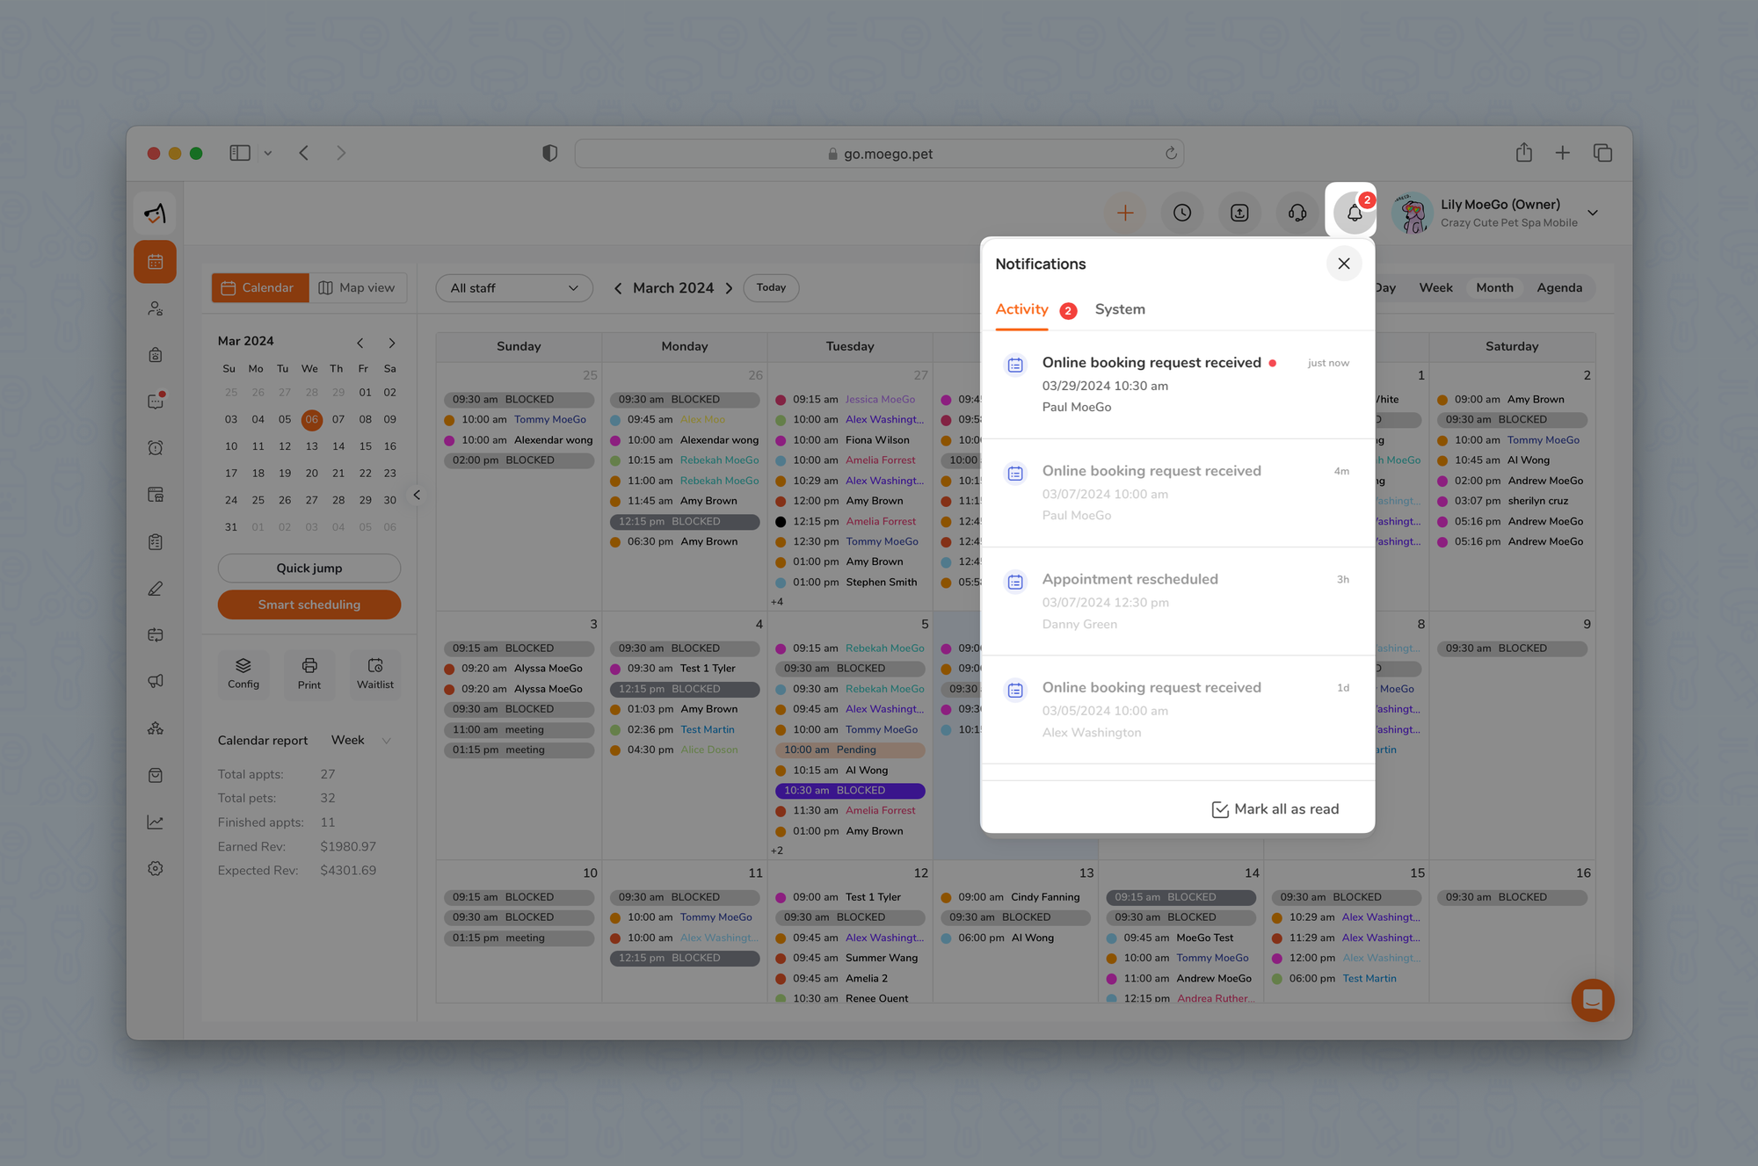
Task: Open the clock history icon in top bar
Action: coord(1182,213)
